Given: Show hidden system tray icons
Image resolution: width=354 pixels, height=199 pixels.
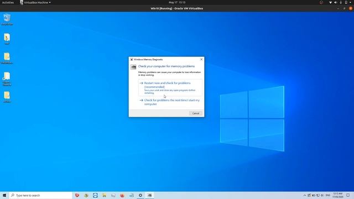Looking at the screenshot, I should point(305,195).
